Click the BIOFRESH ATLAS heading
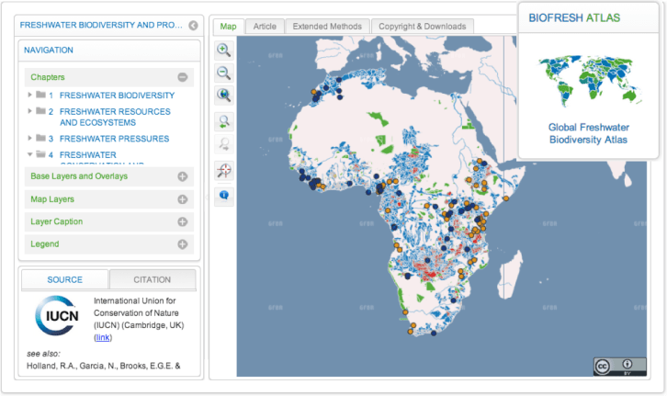 tap(574, 17)
